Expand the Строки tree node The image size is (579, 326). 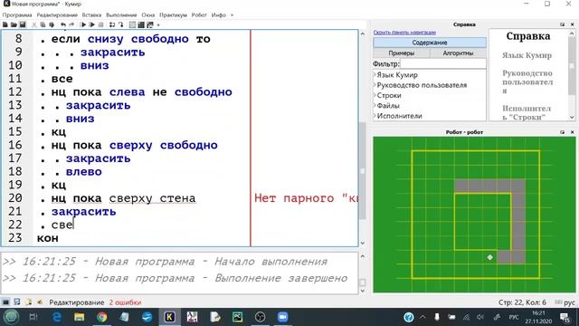pos(375,95)
